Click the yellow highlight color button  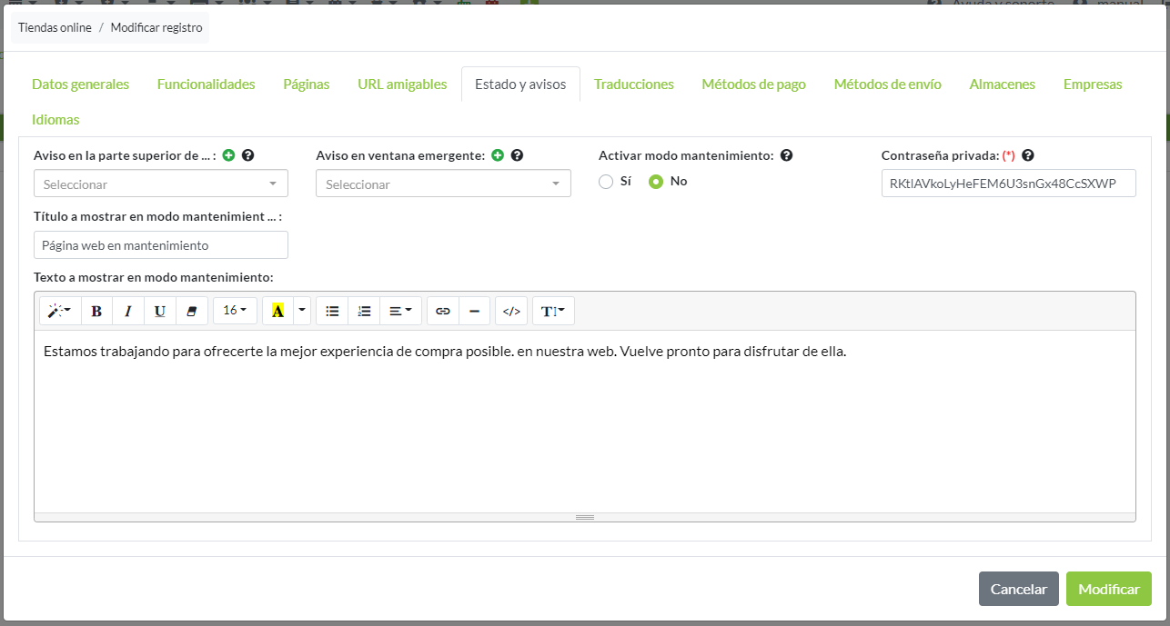coord(277,311)
